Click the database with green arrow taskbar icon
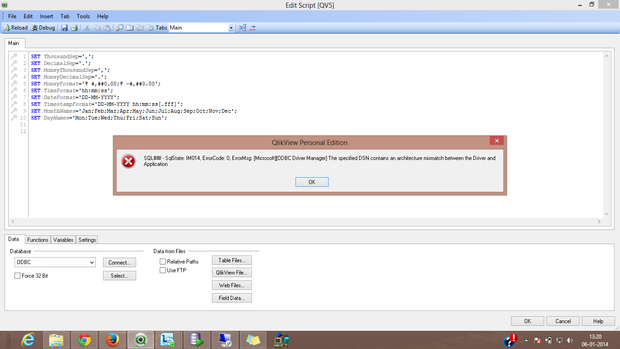This screenshot has width=620, height=349. coord(197,340)
